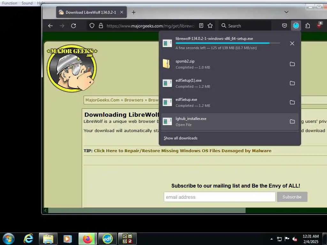Open the Action Center flag icon
The height and width of the screenshot is (245, 327).
pyautogui.click(x=287, y=239)
